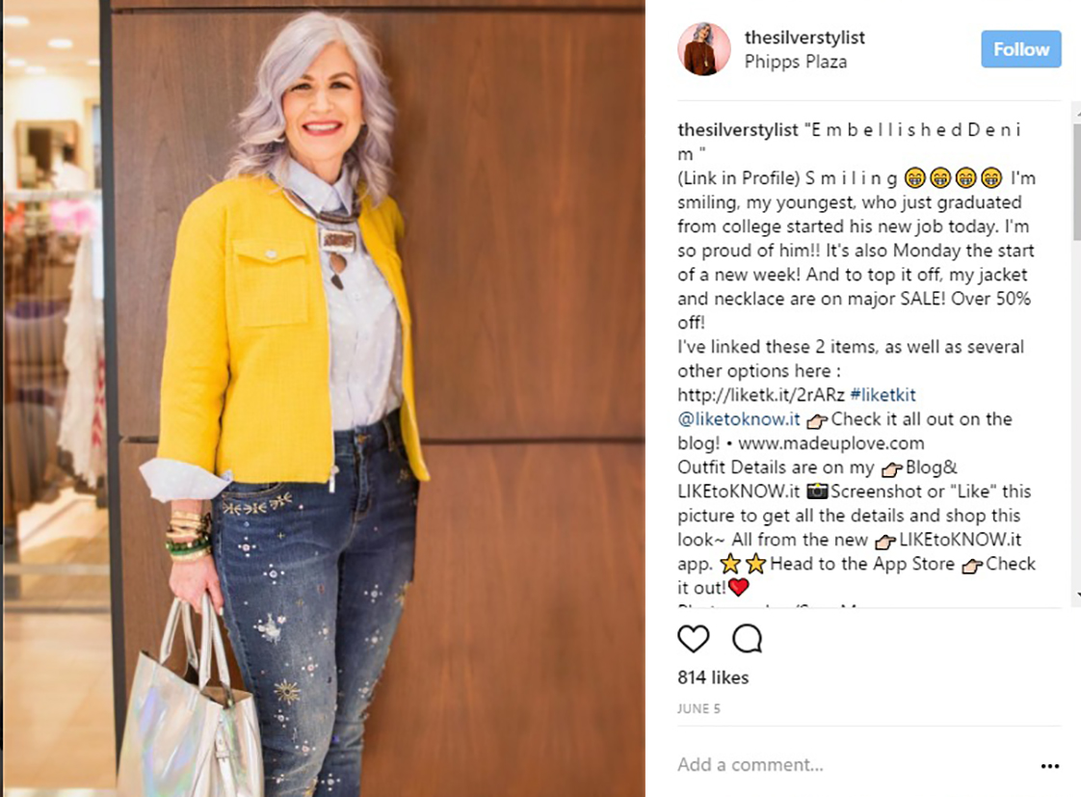Image resolution: width=1081 pixels, height=797 pixels.
Task: Open the JUNE 5 post date link
Action: pos(699,708)
